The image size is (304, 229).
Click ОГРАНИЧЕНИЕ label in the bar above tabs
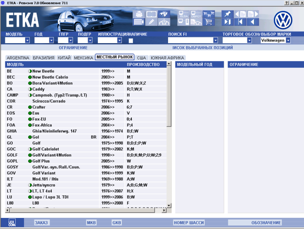[x=73, y=48]
